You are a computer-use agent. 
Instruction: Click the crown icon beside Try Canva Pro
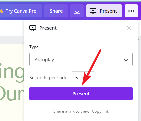point(2,11)
